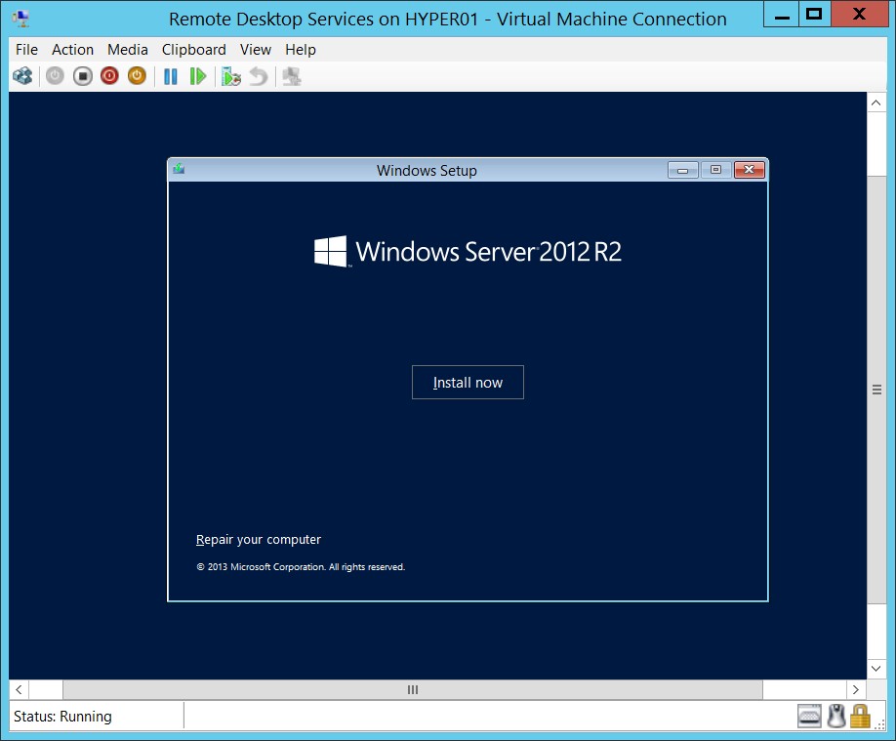
Task: Maximize the Windows Setup dialog
Action: (715, 170)
